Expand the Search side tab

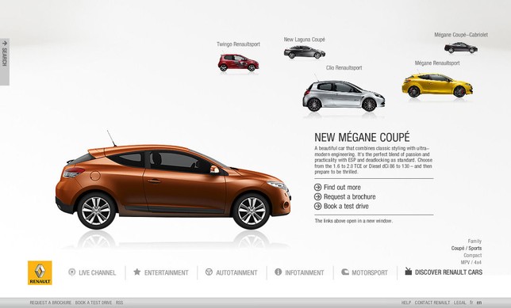[5, 62]
